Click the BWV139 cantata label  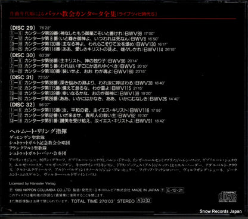[129, 93]
